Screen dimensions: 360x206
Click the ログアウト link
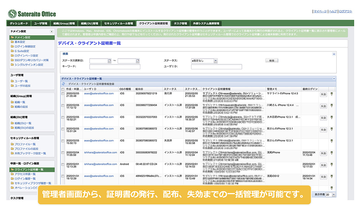point(346,11)
